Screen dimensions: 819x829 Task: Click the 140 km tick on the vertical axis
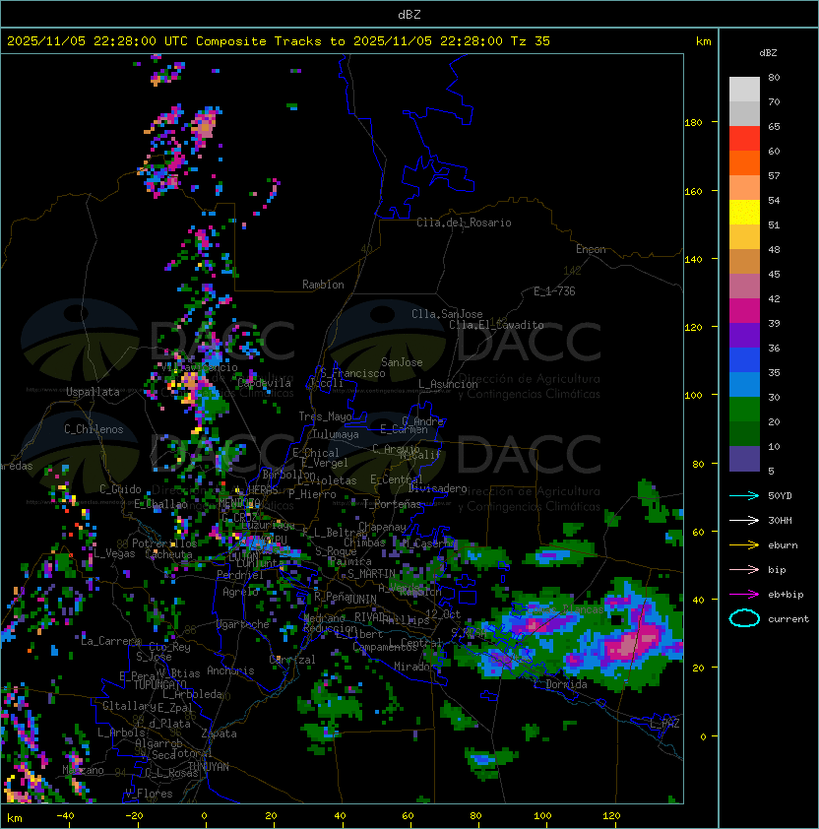tap(693, 260)
